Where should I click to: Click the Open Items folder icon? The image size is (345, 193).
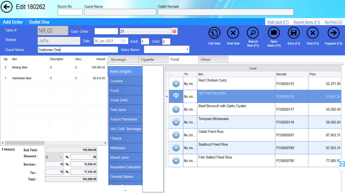274,33
